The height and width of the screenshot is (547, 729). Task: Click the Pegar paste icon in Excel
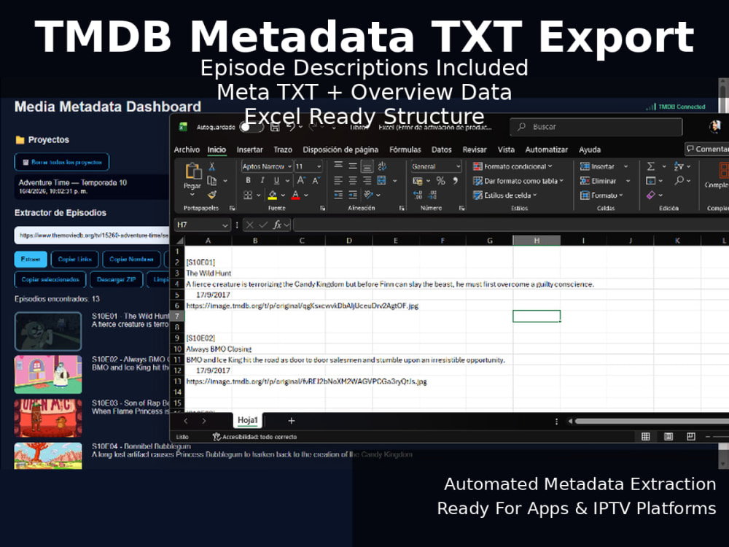click(192, 171)
